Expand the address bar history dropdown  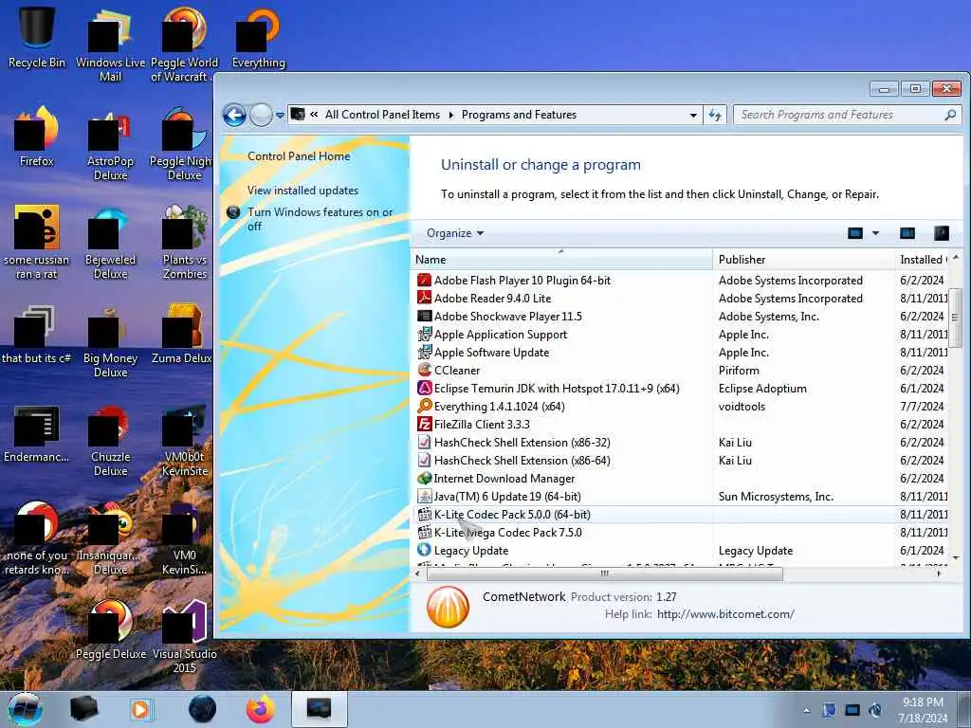tap(693, 115)
